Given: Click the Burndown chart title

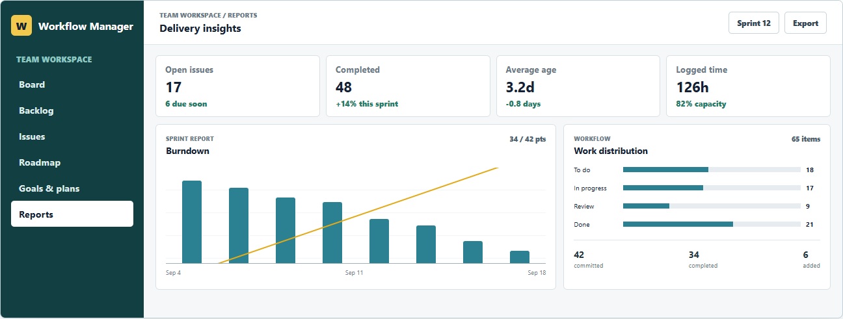Looking at the screenshot, I should click(187, 151).
